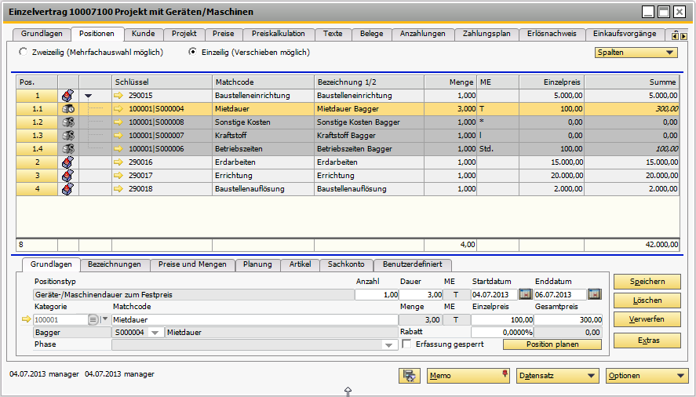Click the Position planen button
The image size is (696, 397).
point(552,344)
